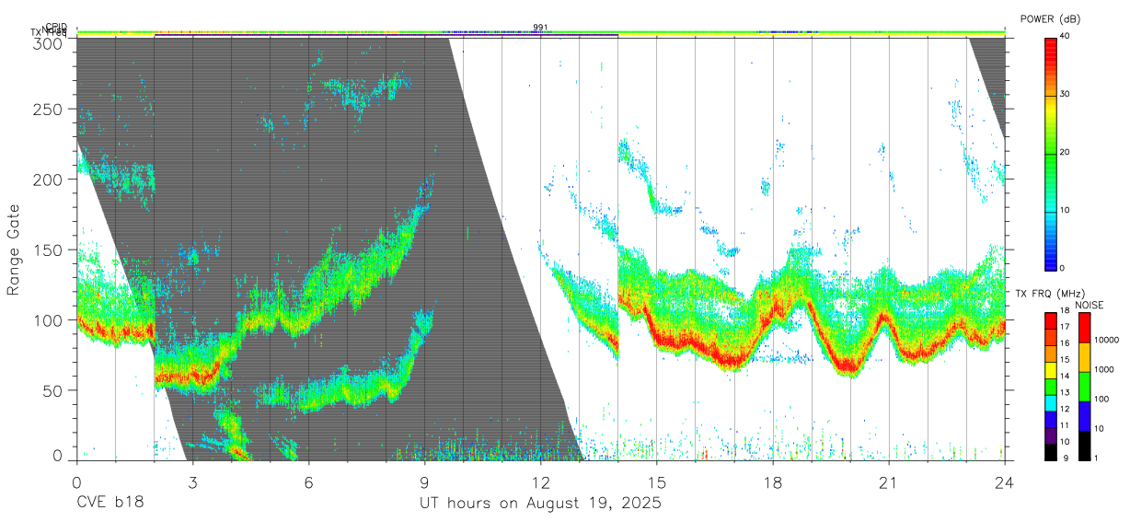Click the '300' y-axis tick label
The height and width of the screenshot is (522, 1130).
(46, 42)
